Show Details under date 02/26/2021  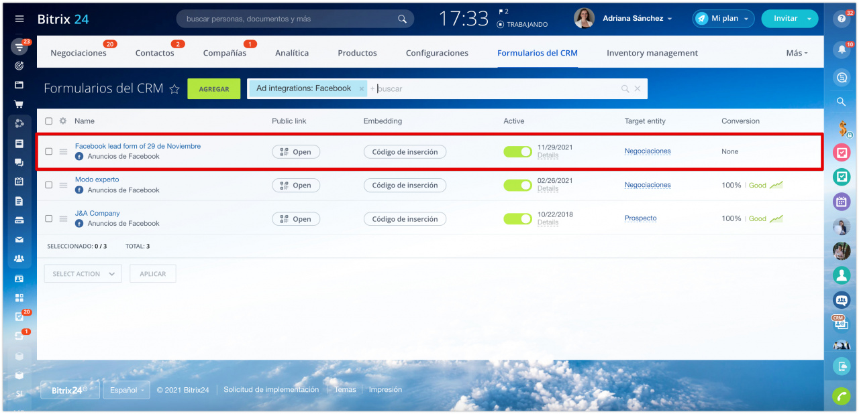[548, 189]
